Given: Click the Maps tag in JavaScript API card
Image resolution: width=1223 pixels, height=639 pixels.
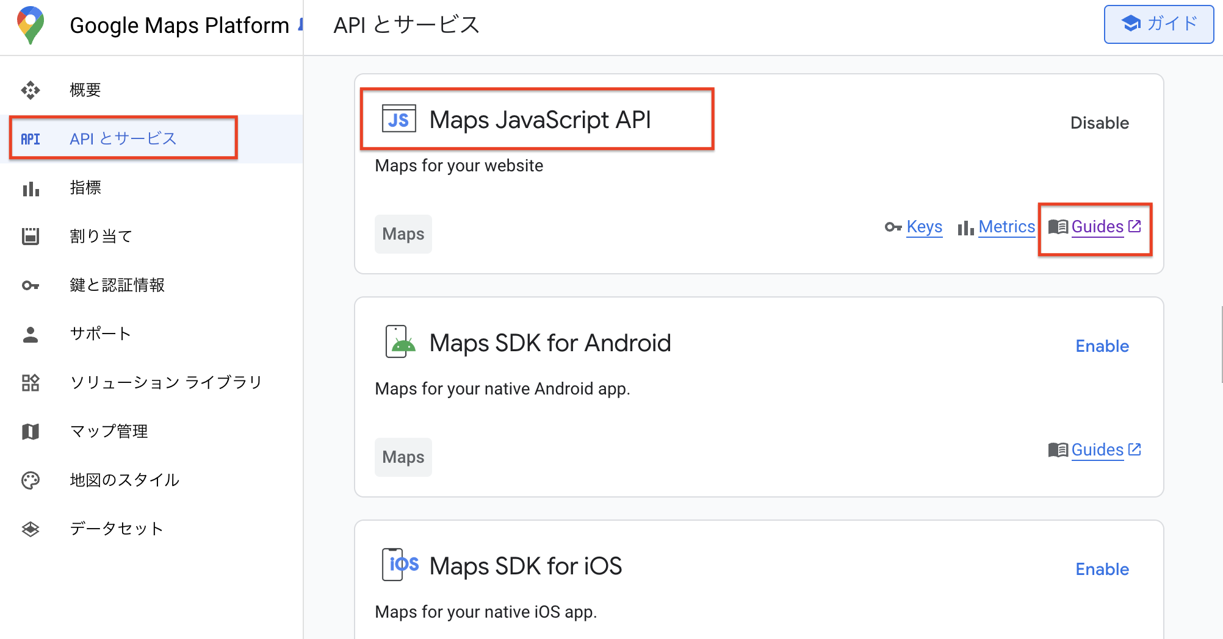Looking at the screenshot, I should (403, 234).
